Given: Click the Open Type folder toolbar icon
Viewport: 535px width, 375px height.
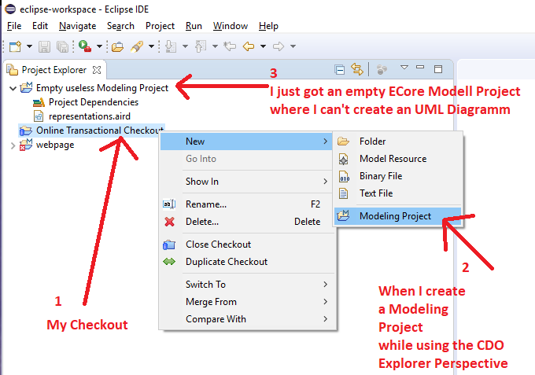Looking at the screenshot, I should point(117,46).
